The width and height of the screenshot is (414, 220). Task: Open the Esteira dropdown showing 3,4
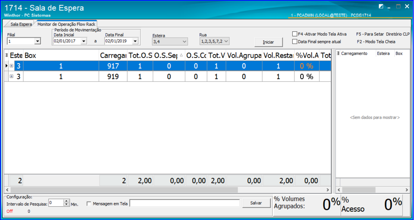pyautogui.click(x=184, y=42)
